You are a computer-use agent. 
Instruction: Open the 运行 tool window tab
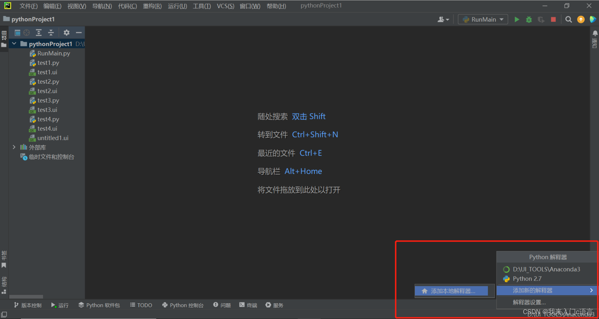click(x=60, y=305)
